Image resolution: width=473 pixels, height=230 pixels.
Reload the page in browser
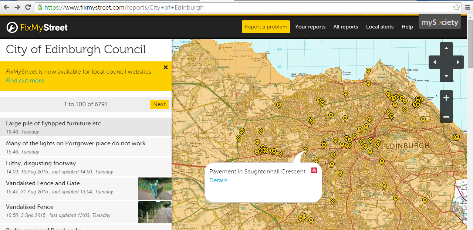(x=28, y=7)
